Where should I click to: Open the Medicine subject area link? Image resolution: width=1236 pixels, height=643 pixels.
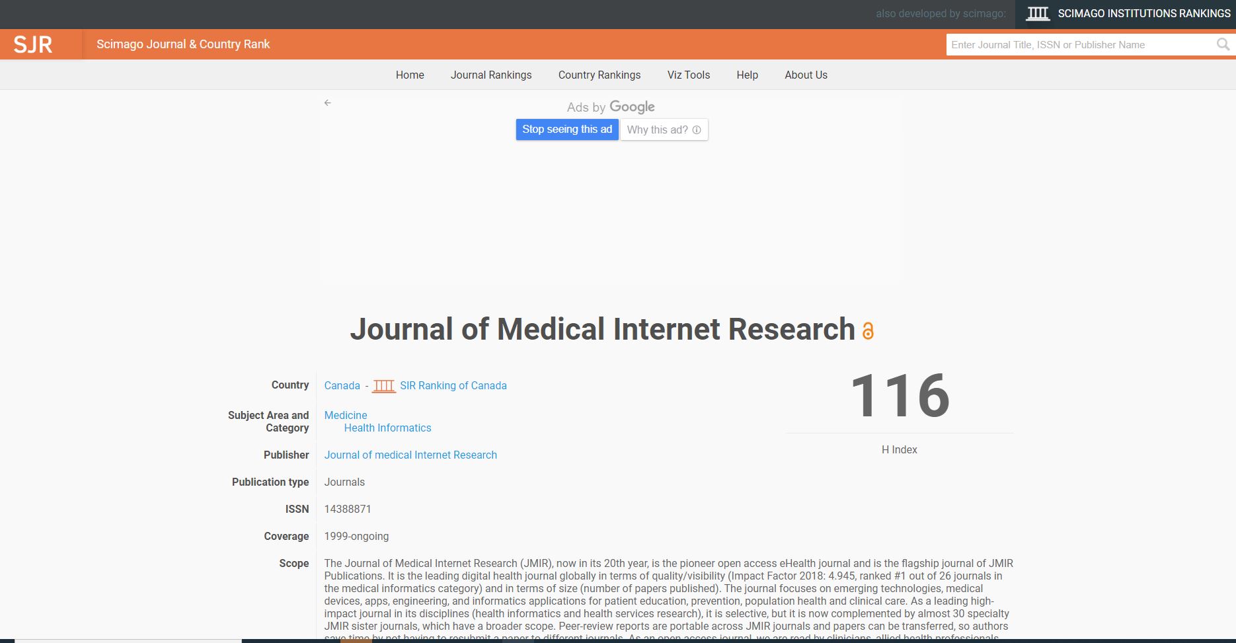(346, 416)
